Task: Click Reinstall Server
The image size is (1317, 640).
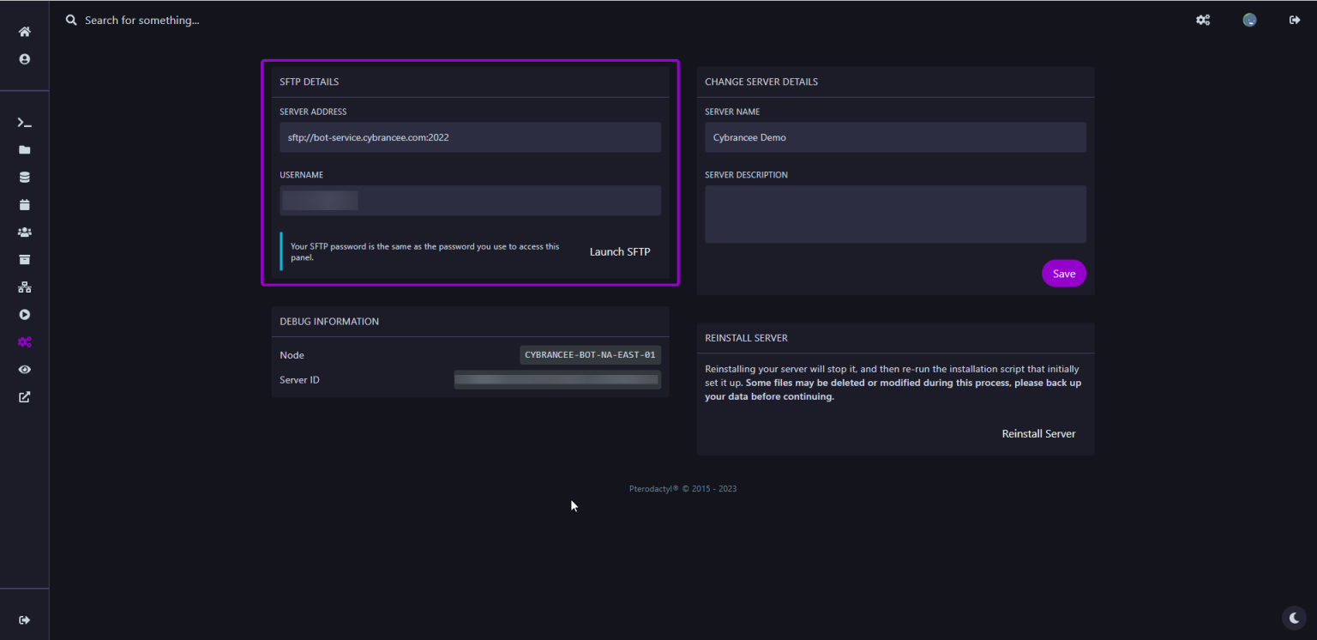Action: (x=1038, y=433)
